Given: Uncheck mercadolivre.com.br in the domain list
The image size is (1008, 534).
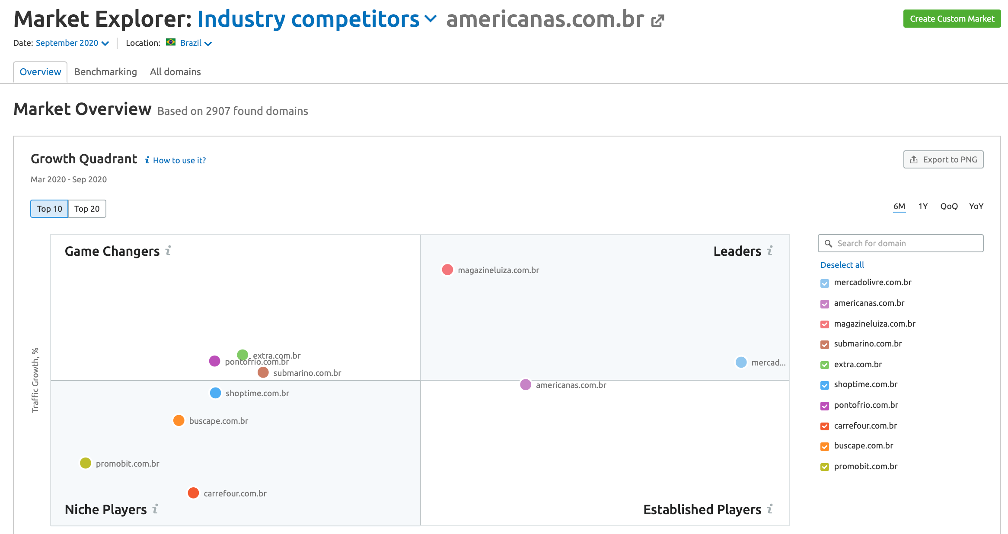Looking at the screenshot, I should [824, 283].
